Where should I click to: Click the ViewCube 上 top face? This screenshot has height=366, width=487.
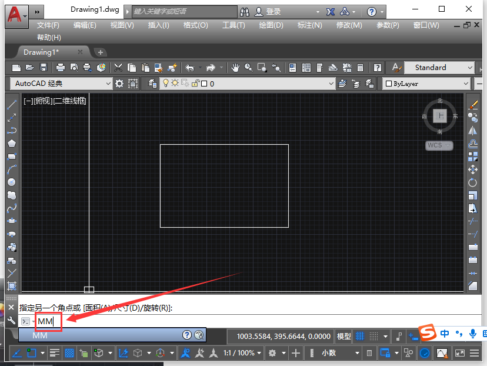pos(440,116)
